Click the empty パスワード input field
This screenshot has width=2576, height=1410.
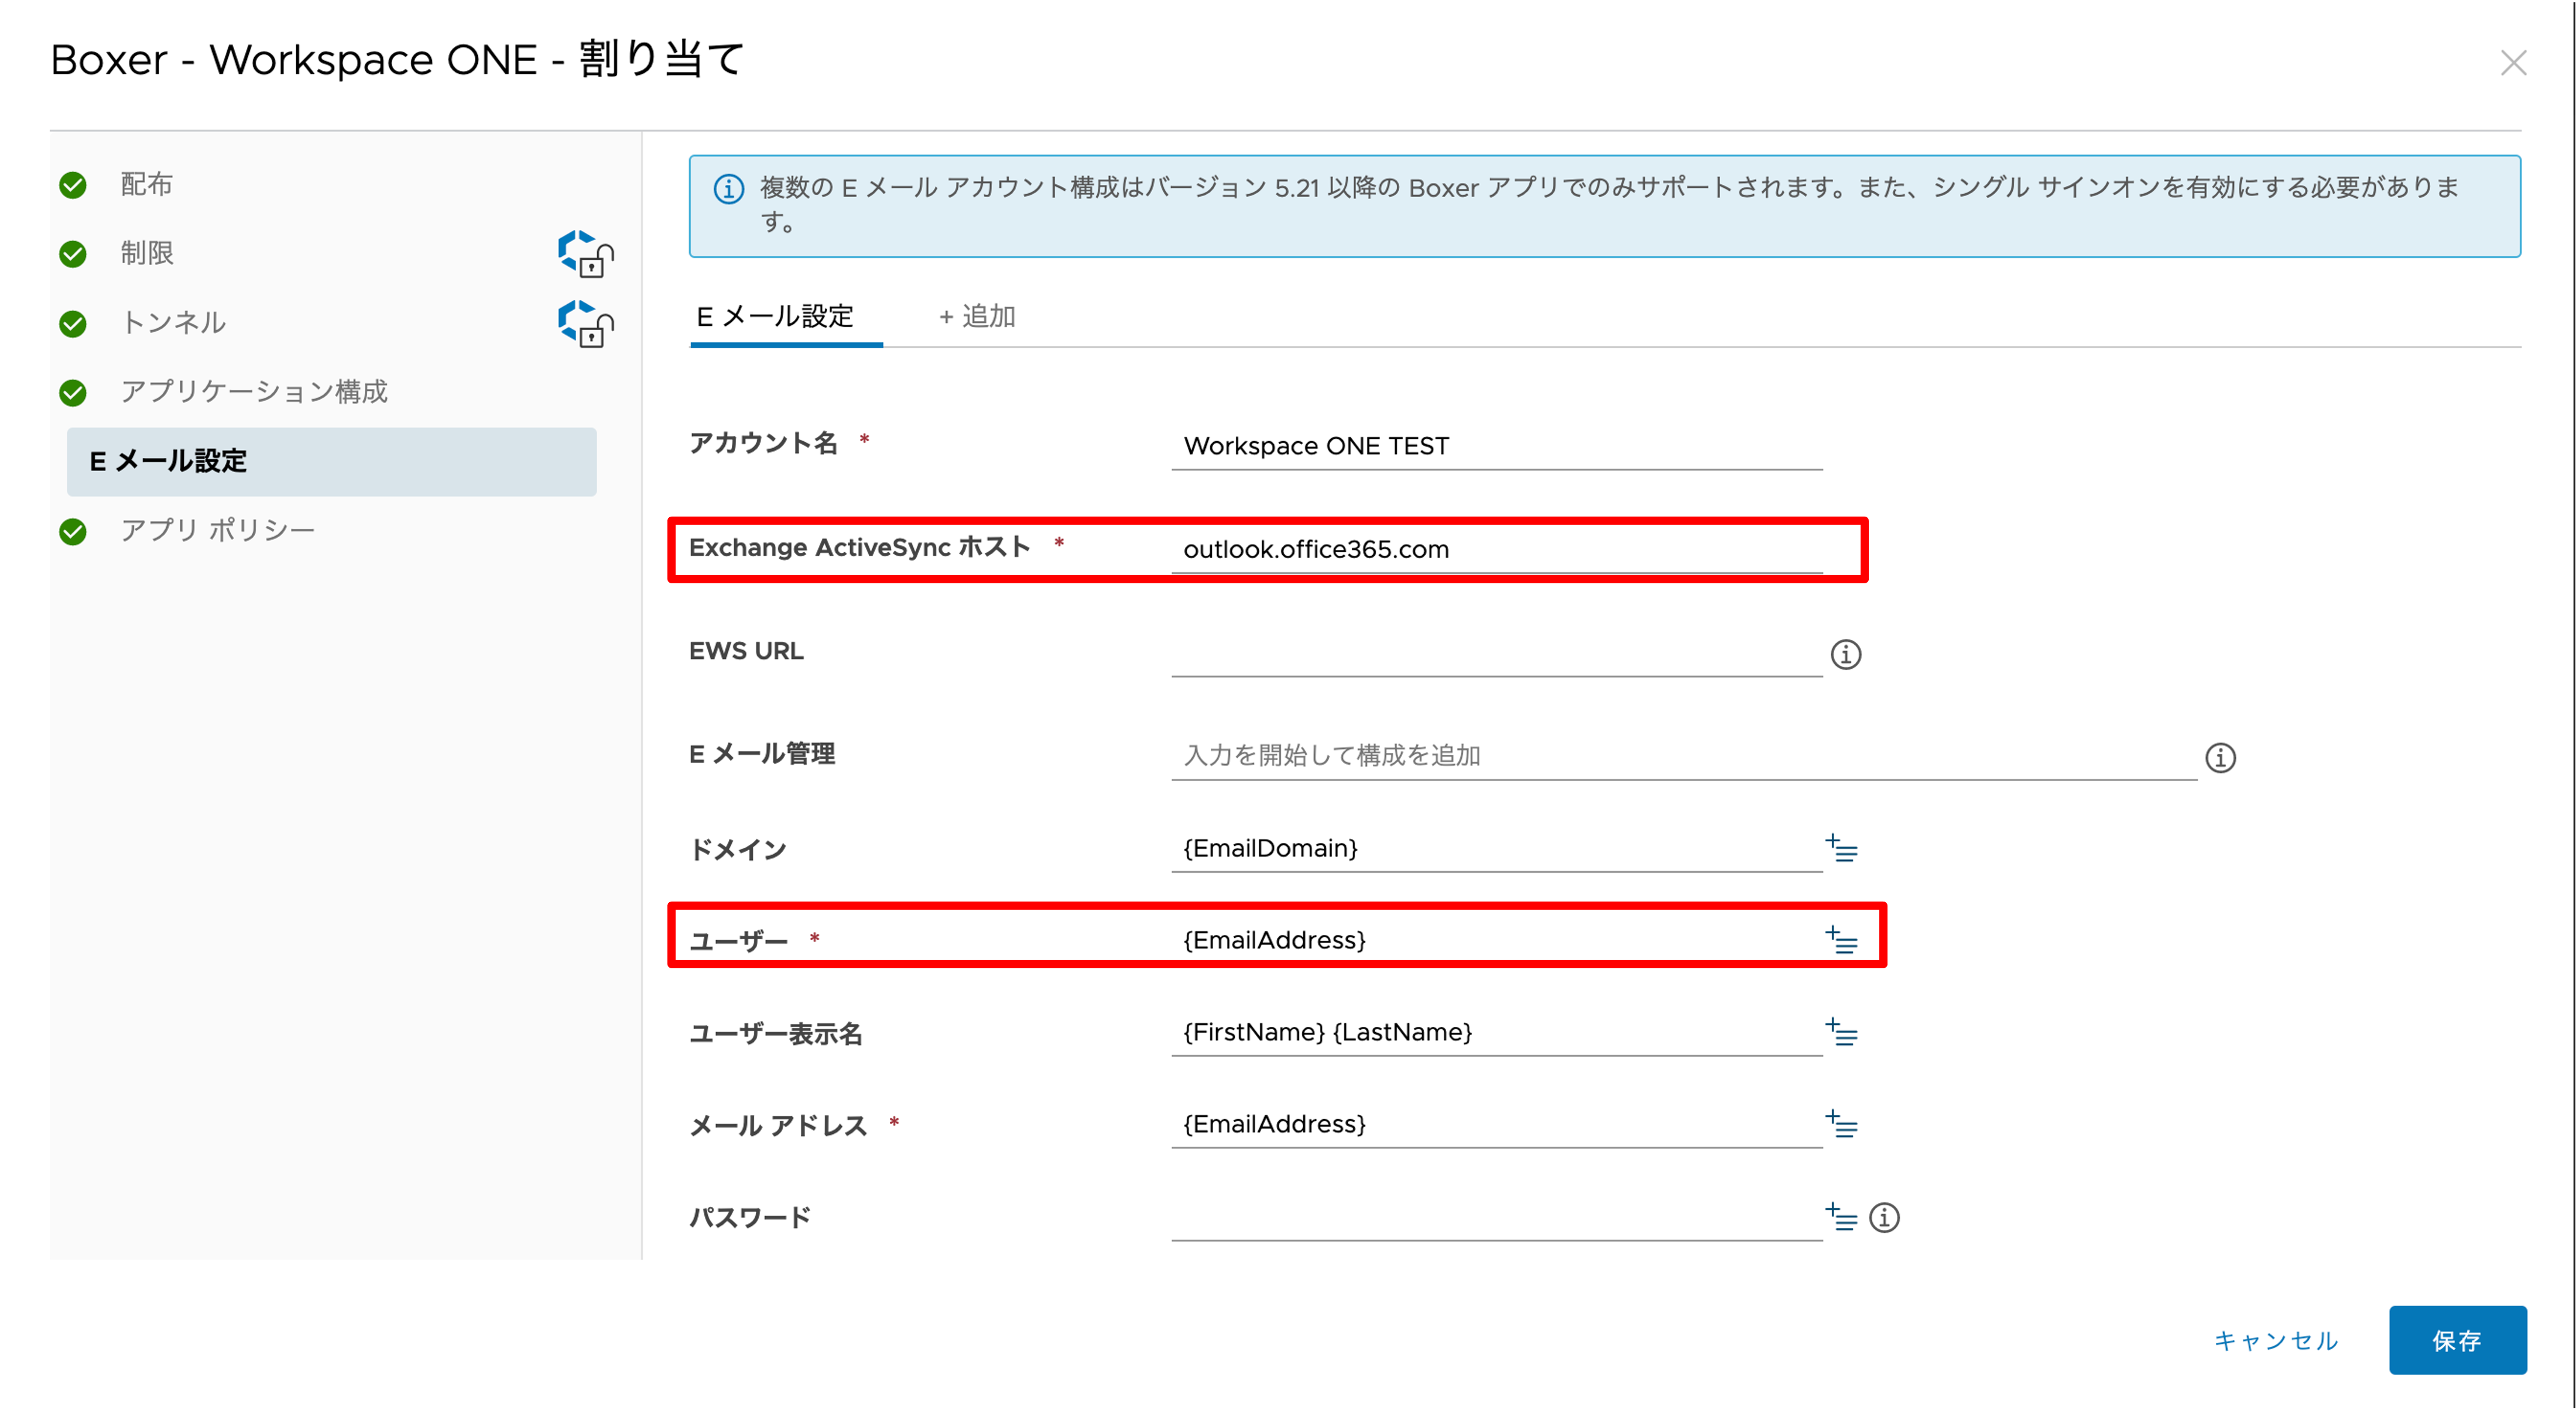1496,1217
